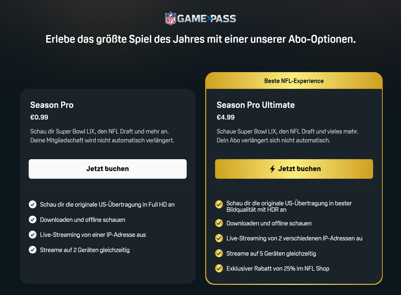401x295 pixels.
Task: Click white checkmark beside 2 Geräten gleichzeitig
Action: (32, 250)
